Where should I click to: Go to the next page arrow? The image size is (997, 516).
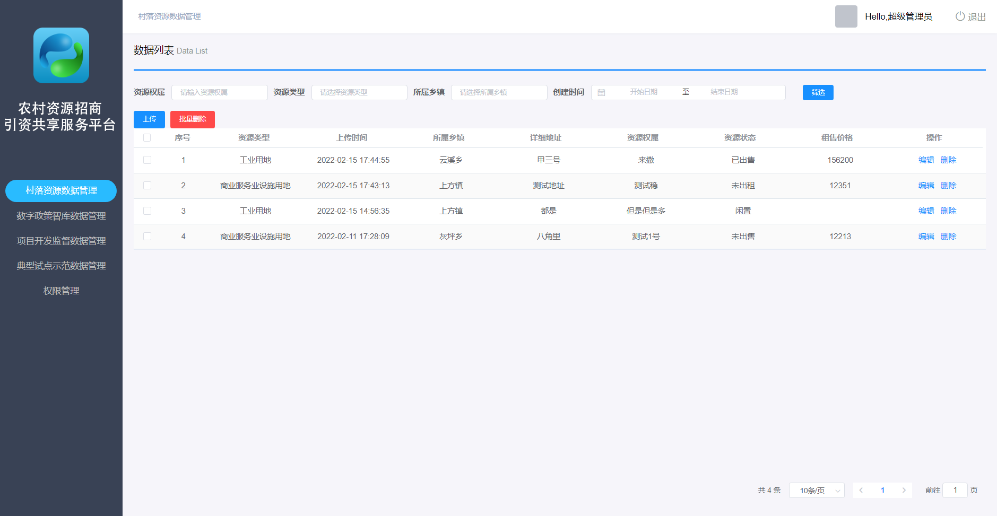pyautogui.click(x=904, y=490)
